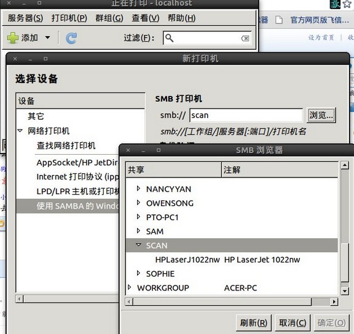Close the SMB 浏览器 window
This screenshot has height=334, width=354.
[x=128, y=150]
